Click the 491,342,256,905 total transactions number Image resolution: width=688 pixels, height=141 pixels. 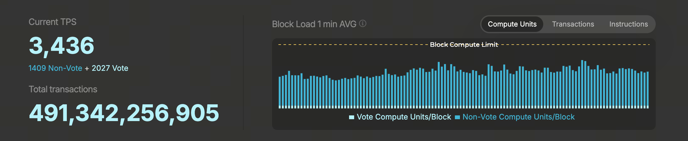(124, 113)
